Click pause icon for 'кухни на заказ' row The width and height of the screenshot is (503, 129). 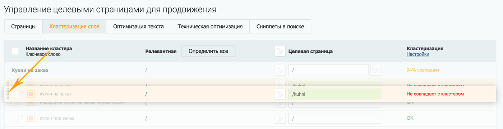(31, 94)
